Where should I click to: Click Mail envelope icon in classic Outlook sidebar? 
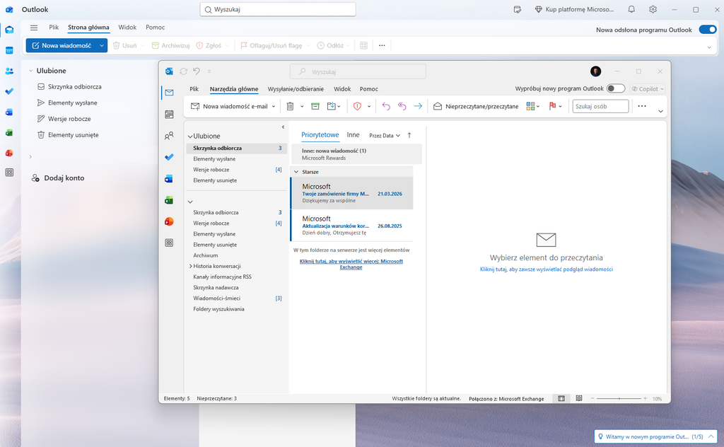click(169, 93)
